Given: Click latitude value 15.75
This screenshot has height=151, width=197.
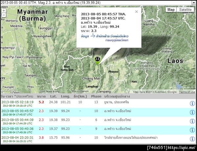Looking at the screenshot, I should point(54,138).
